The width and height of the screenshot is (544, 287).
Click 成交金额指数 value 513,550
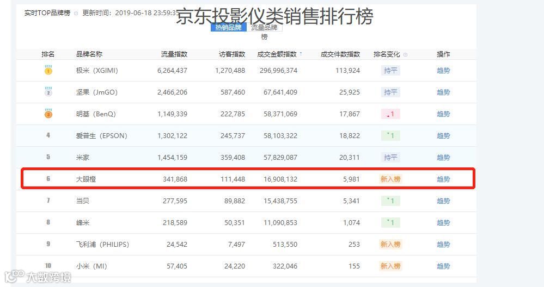(x=285, y=245)
